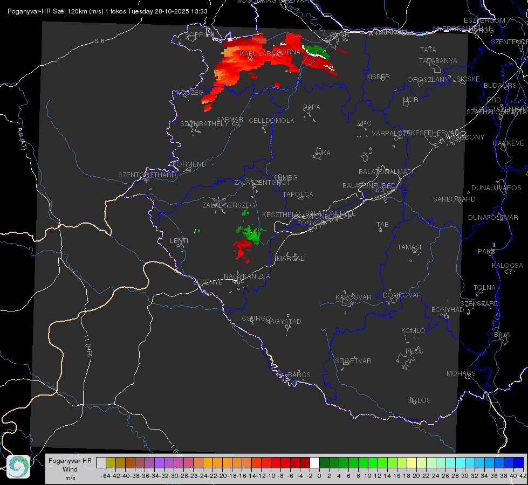
Task: Click the white swatch between -2 and 0
Action: (x=314, y=462)
